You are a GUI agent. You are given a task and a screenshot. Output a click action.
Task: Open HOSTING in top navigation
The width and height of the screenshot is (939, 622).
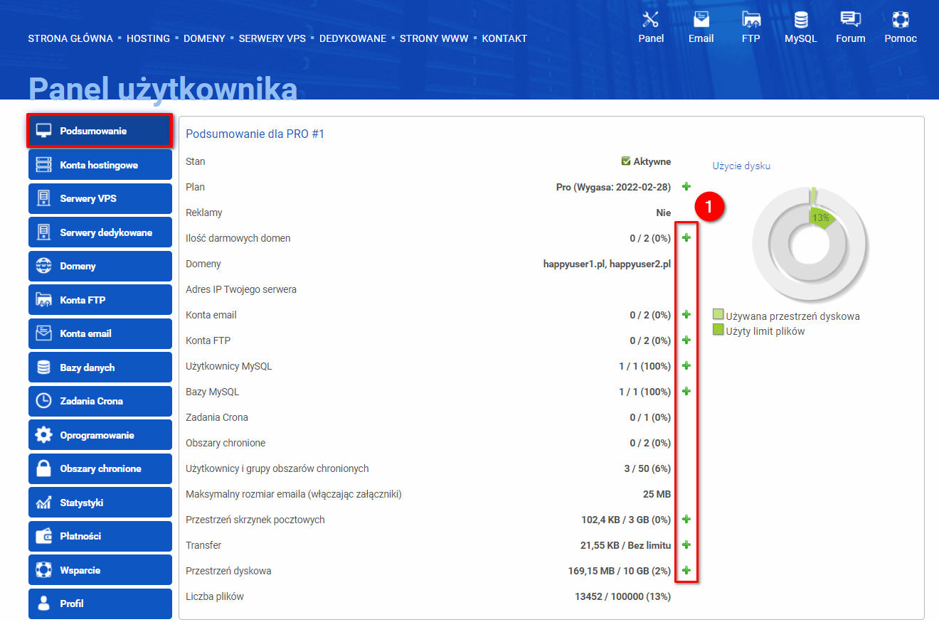tap(148, 38)
